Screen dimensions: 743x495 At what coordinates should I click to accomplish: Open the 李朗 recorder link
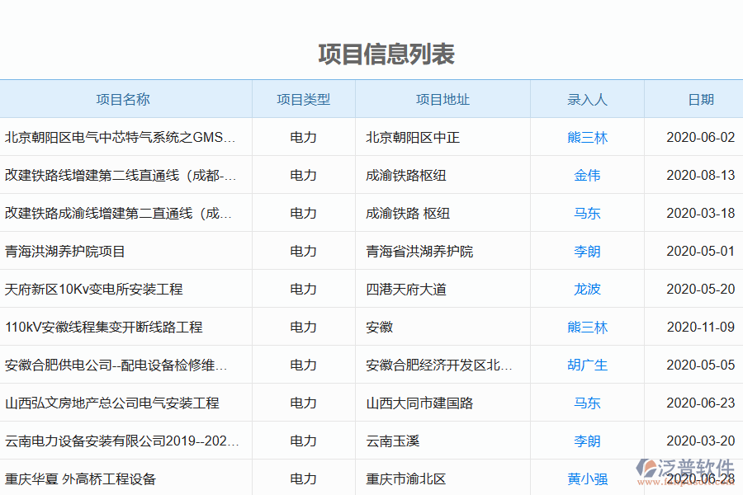[x=587, y=251]
